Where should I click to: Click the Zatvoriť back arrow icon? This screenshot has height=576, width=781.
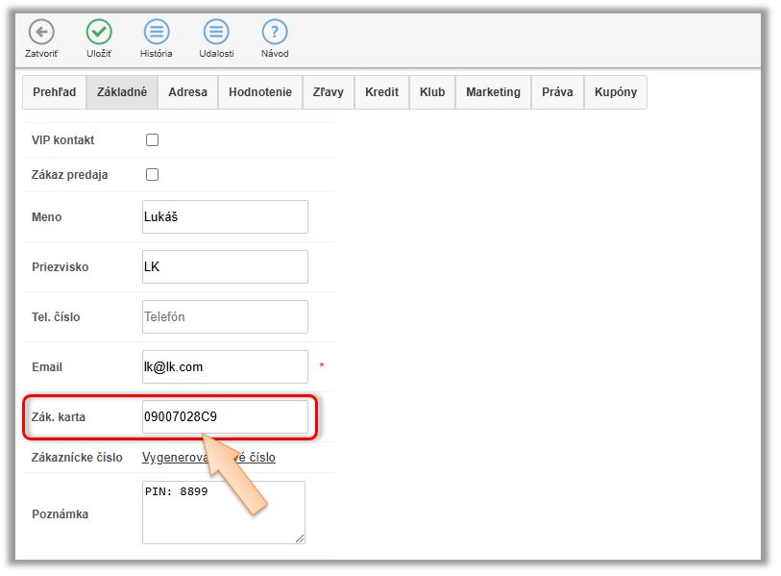pyautogui.click(x=40, y=32)
